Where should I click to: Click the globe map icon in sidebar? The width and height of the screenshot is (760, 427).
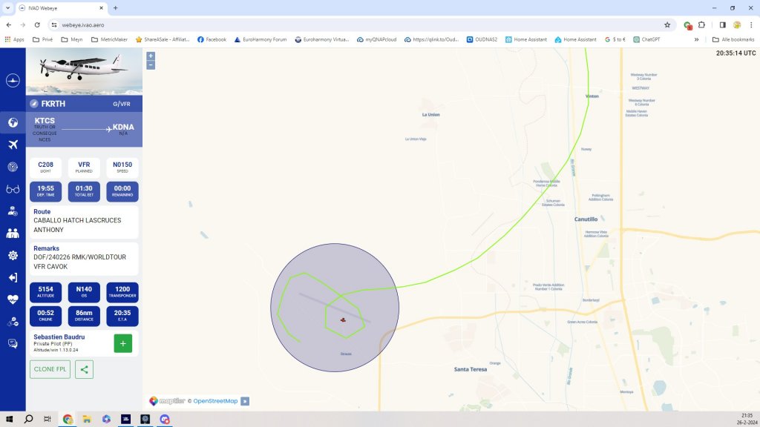(x=13, y=122)
